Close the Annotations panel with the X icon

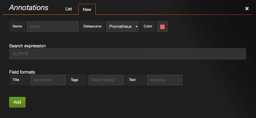click(x=247, y=9)
